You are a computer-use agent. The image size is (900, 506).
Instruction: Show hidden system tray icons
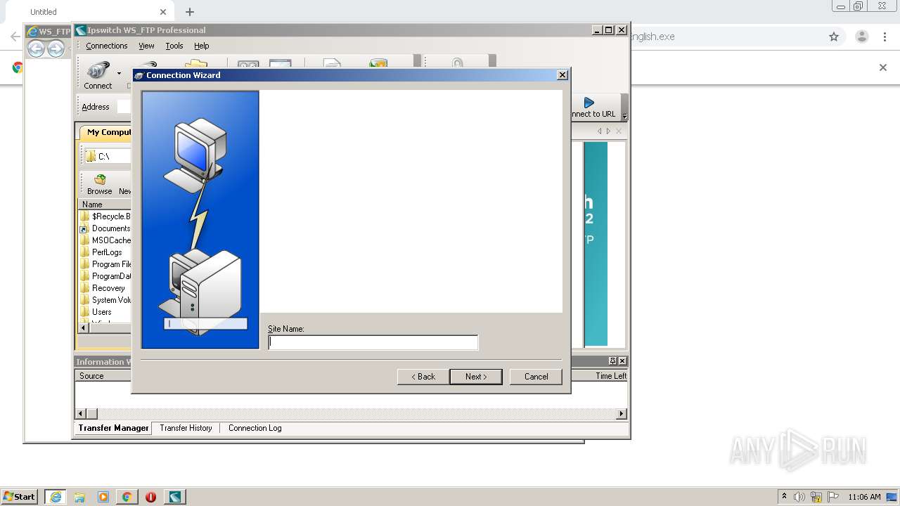click(x=784, y=496)
